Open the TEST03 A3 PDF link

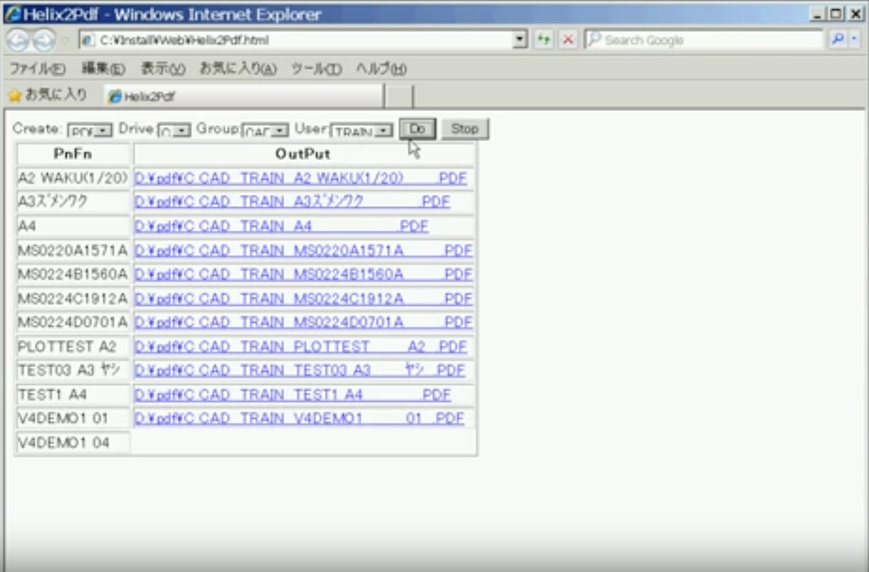pos(300,370)
